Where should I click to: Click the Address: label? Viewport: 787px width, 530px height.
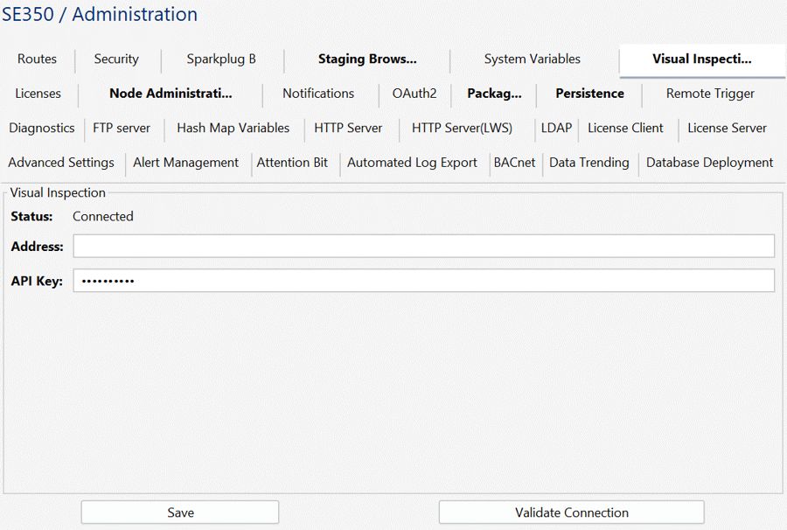(x=37, y=247)
